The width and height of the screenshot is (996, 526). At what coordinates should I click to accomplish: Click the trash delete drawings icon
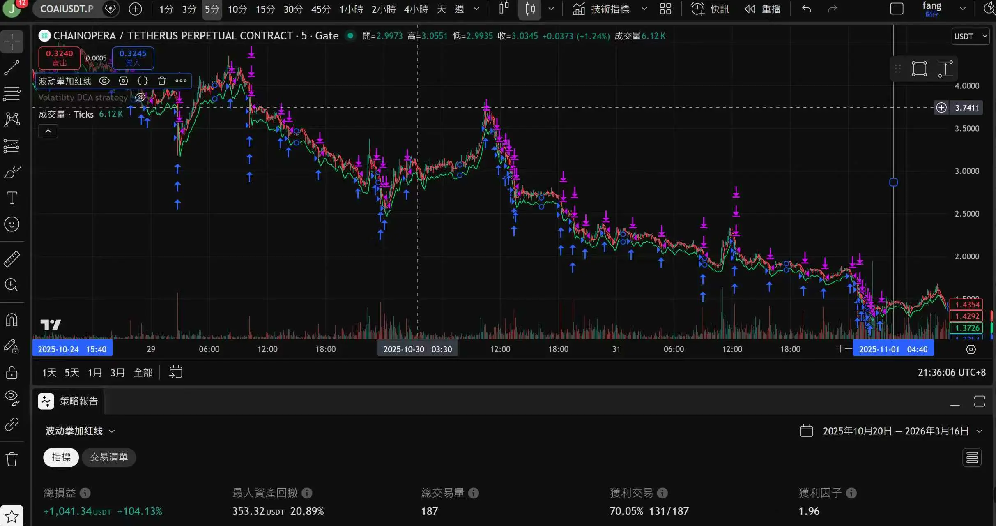(x=12, y=459)
